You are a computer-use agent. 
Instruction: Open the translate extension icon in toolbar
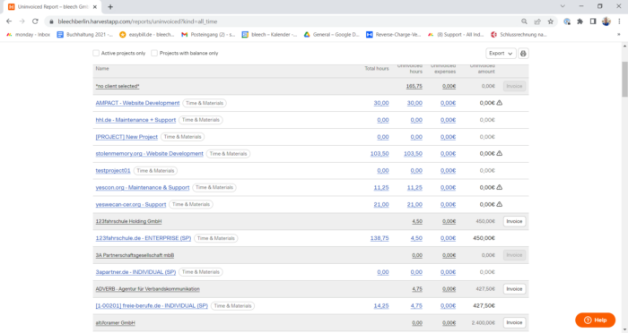coord(567,21)
